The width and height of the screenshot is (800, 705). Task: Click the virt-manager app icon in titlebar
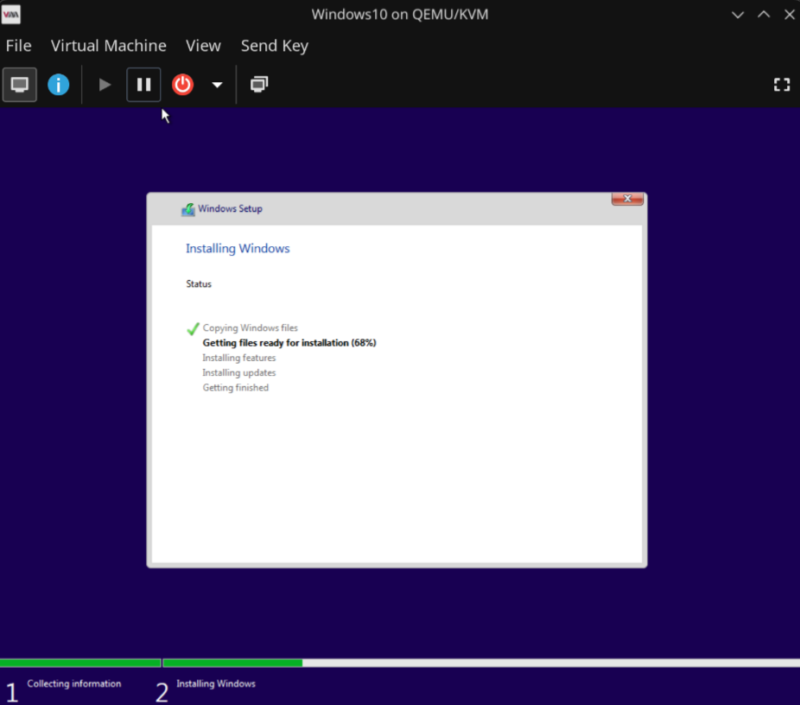pyautogui.click(x=10, y=15)
